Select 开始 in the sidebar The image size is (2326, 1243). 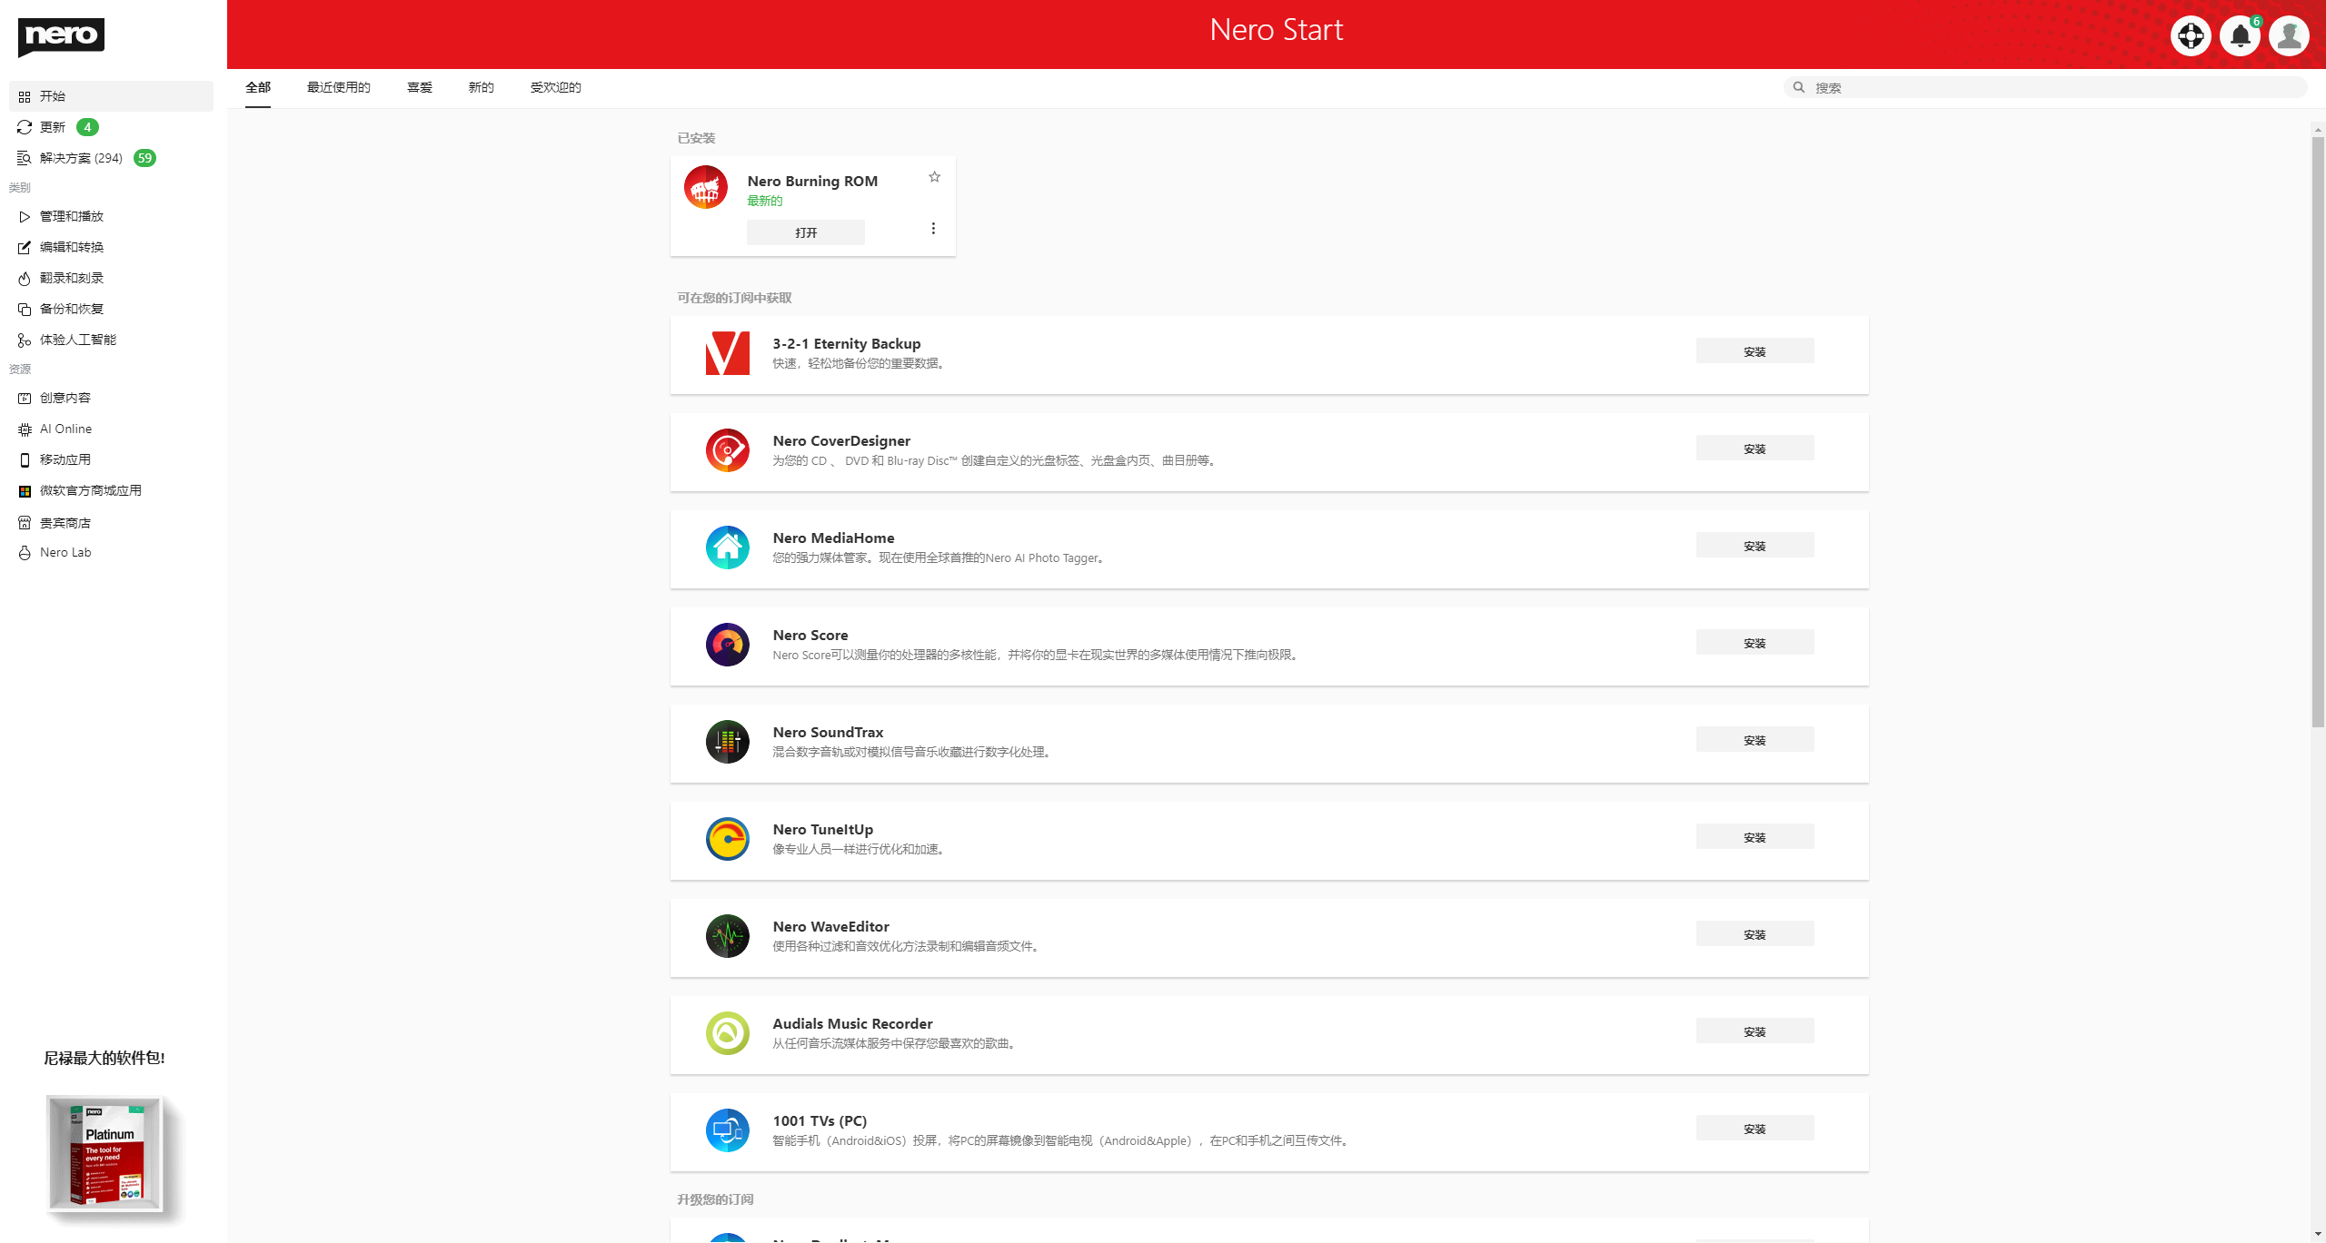(111, 96)
